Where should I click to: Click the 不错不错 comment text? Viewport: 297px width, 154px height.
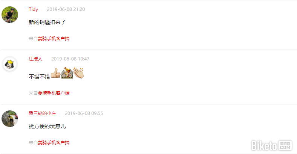pos(40,77)
